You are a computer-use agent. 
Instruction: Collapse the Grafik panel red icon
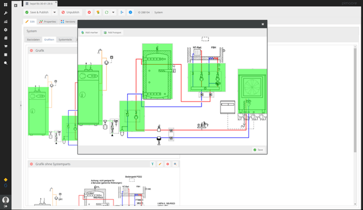click(x=31, y=51)
